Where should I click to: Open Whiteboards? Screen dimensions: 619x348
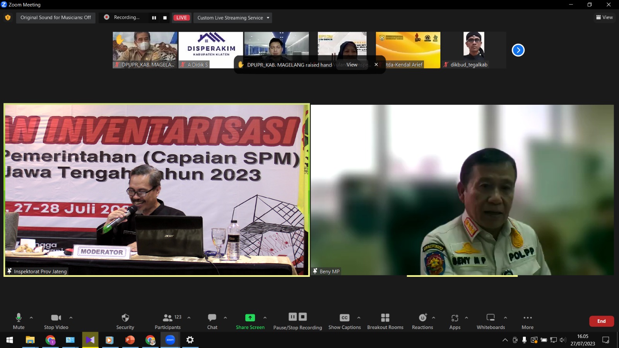coord(491,321)
